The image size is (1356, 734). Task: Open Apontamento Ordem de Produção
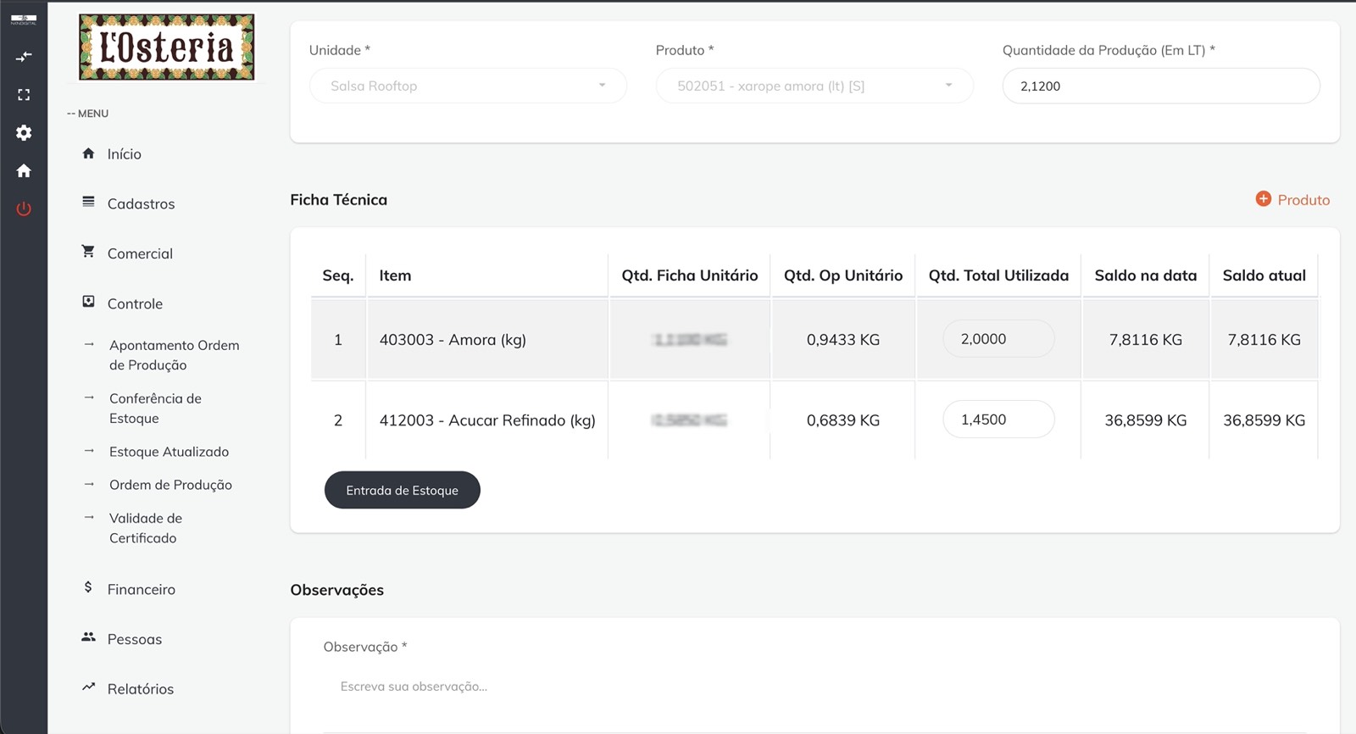point(175,355)
